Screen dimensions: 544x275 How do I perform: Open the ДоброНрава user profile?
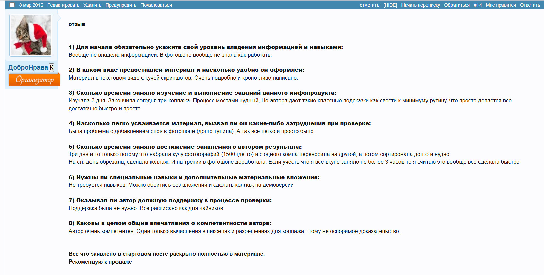coord(28,68)
